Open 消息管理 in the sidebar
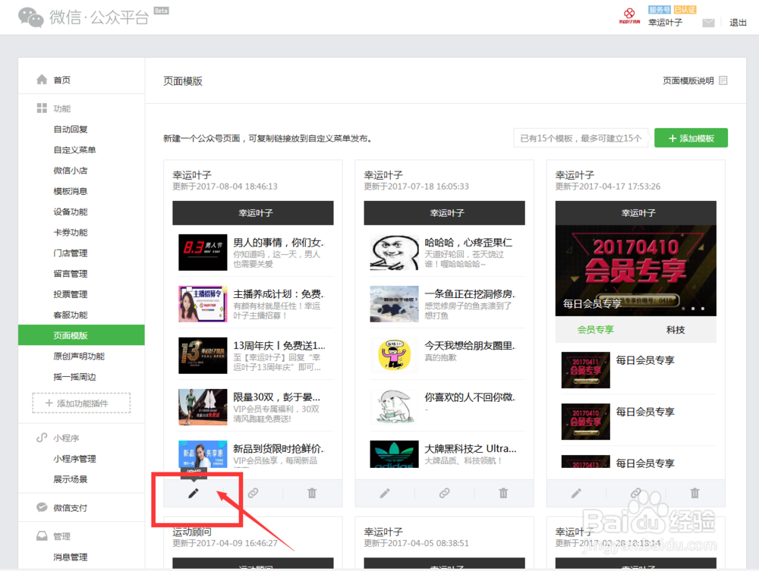 click(71, 557)
